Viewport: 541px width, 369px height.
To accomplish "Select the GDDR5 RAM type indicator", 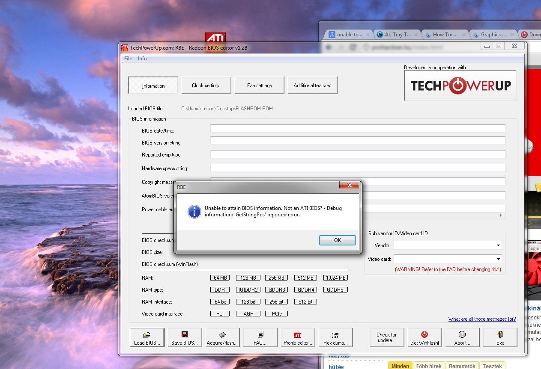I will tap(335, 289).
